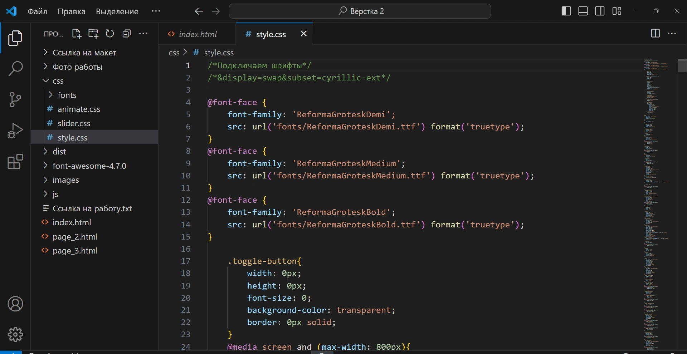Open the Extensions panel
687x354 pixels.
tap(15, 162)
